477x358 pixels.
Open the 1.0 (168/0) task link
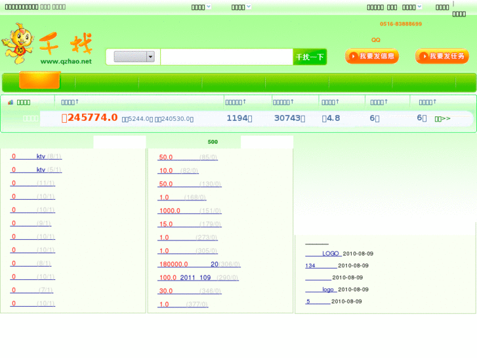[x=182, y=198]
